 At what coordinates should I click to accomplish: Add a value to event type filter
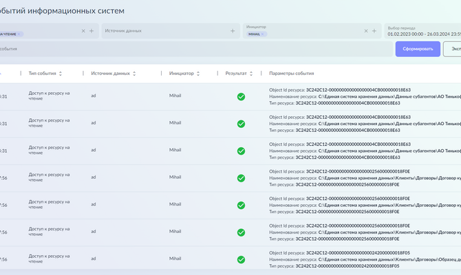coord(92,31)
